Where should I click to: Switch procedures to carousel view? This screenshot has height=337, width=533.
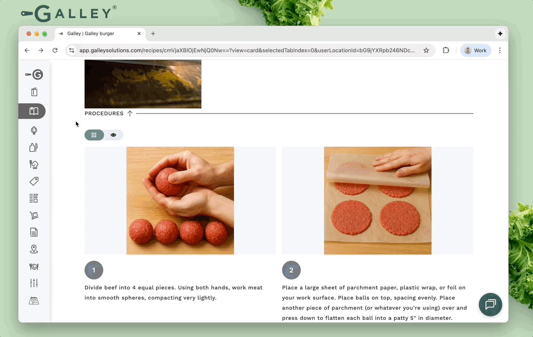(113, 135)
